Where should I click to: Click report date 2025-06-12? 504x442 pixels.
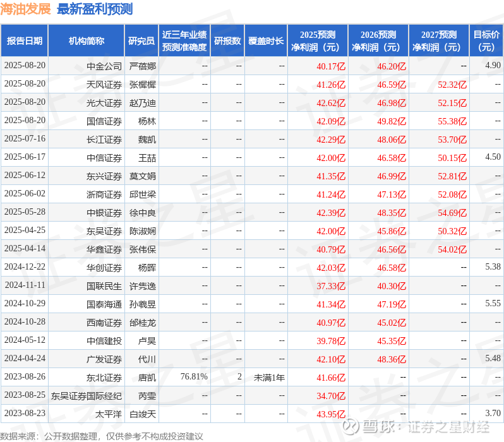[x=25, y=175]
